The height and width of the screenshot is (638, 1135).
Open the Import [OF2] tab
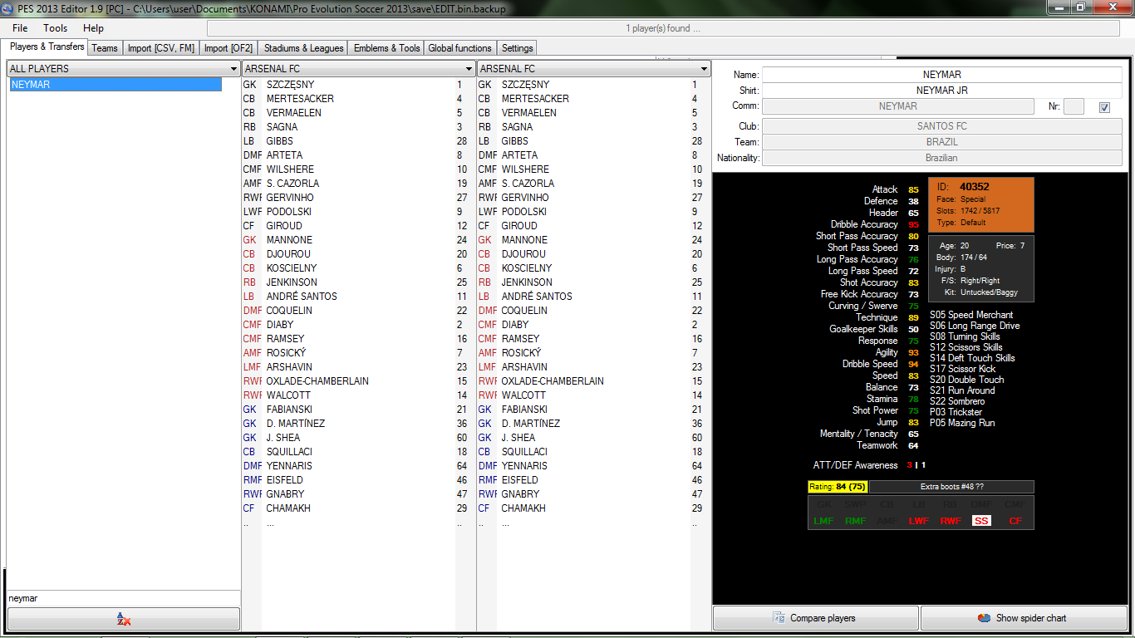tap(228, 48)
